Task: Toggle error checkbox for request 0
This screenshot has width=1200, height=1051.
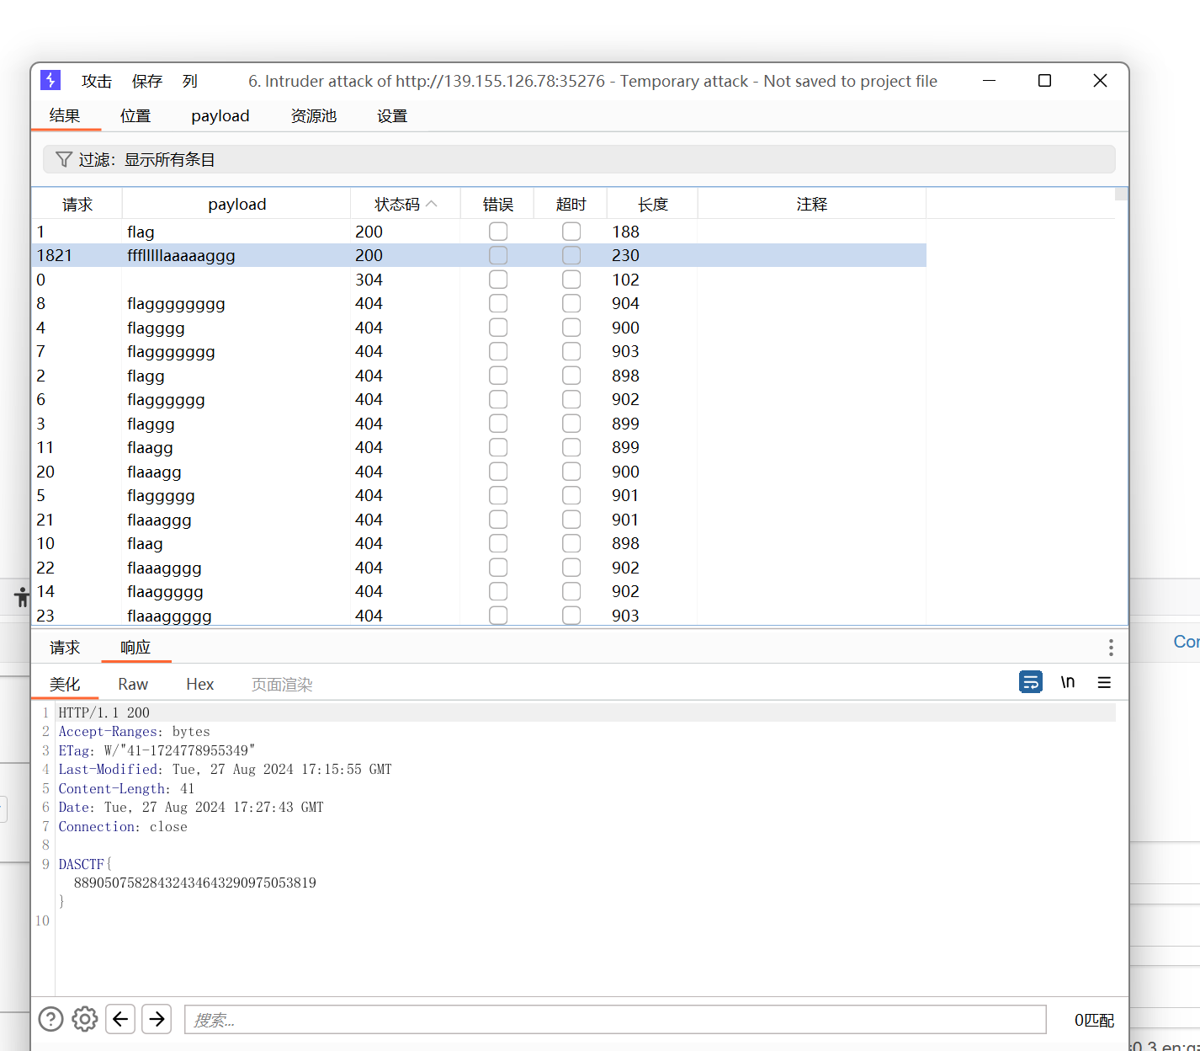Action: [x=498, y=279]
